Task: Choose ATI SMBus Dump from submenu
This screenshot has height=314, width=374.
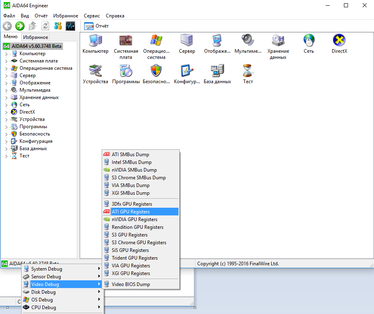Action: pos(141,155)
